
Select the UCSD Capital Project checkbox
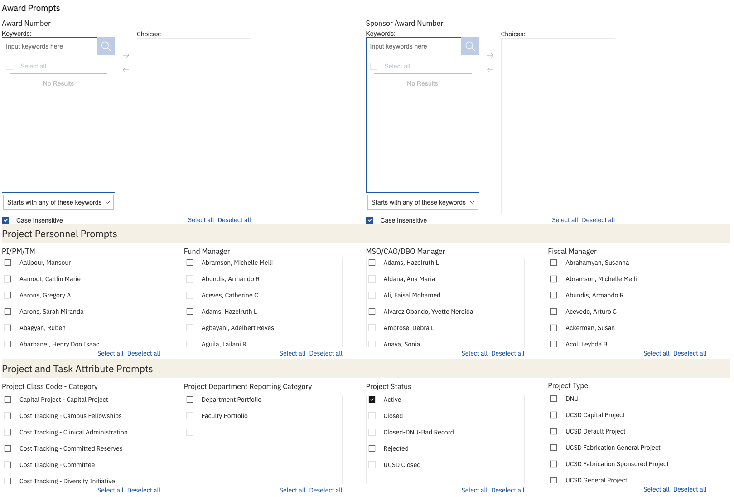[x=554, y=415]
